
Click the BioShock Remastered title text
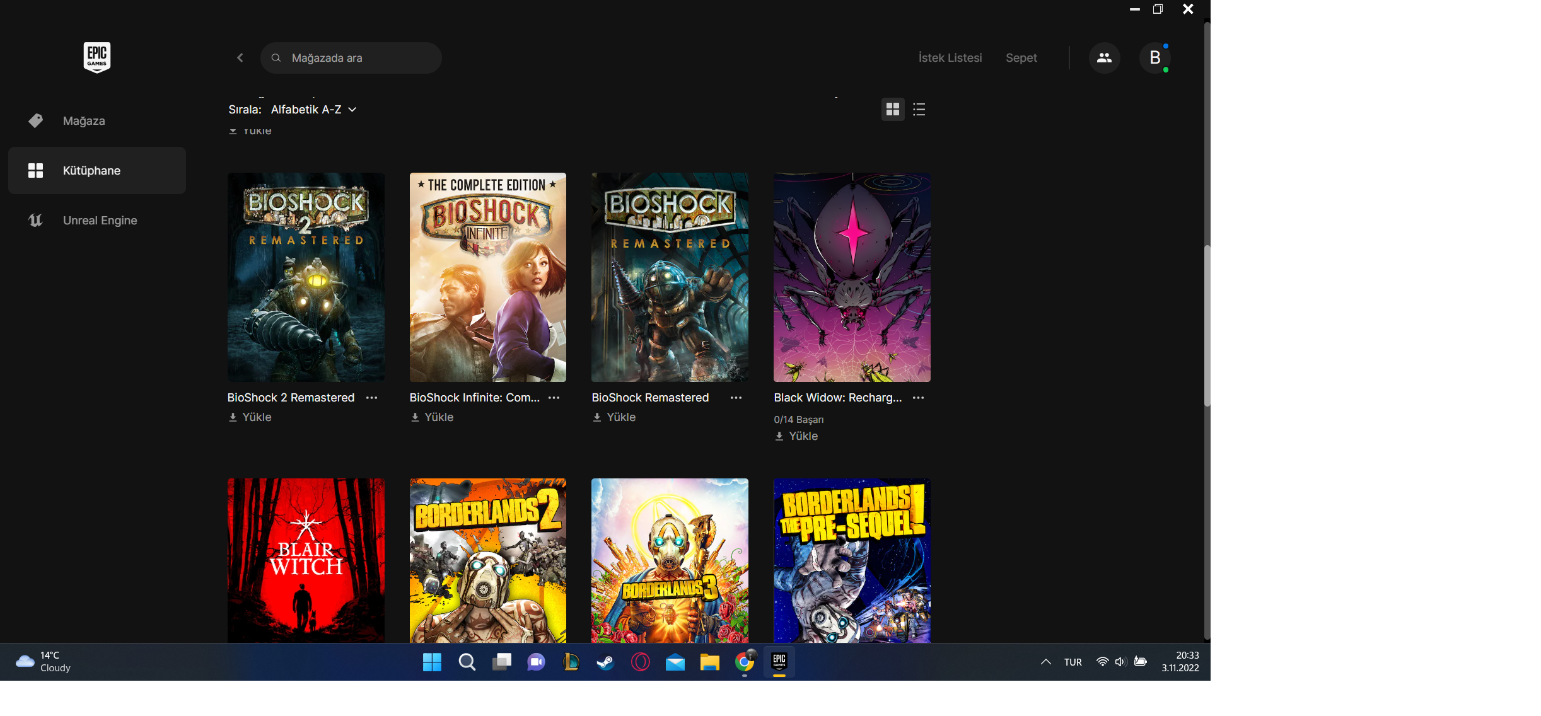click(x=650, y=398)
